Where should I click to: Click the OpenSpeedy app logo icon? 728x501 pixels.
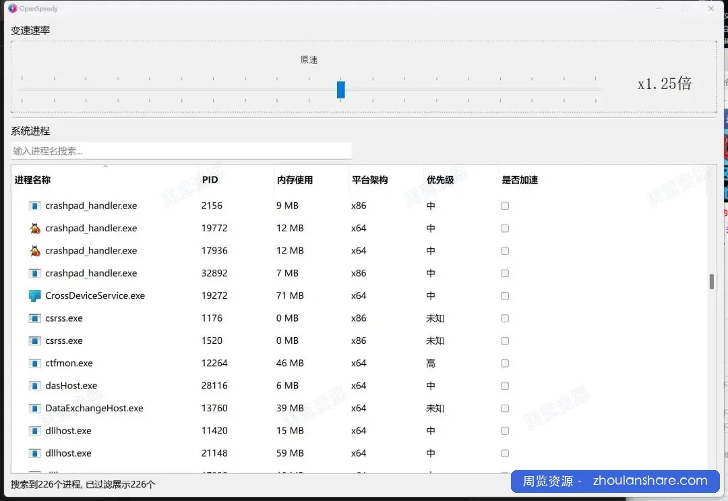coord(13,8)
